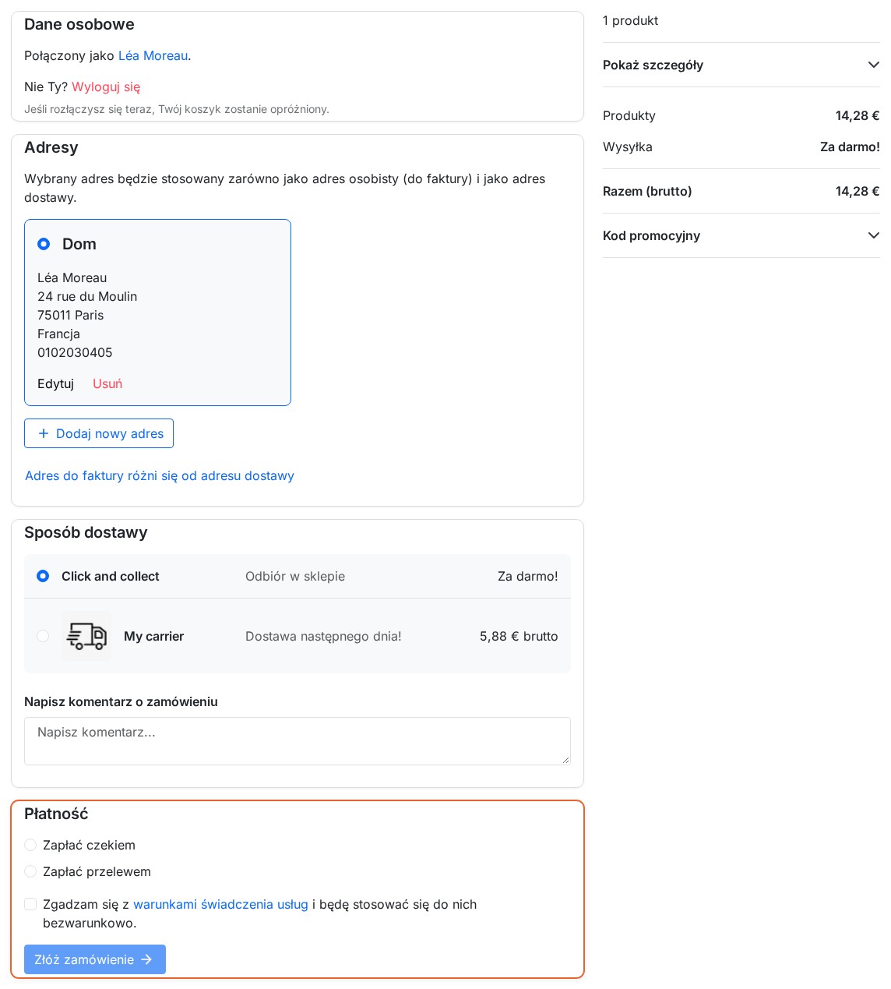Click into the order comment textarea
The width and height of the screenshot is (891, 989).
[x=298, y=741]
